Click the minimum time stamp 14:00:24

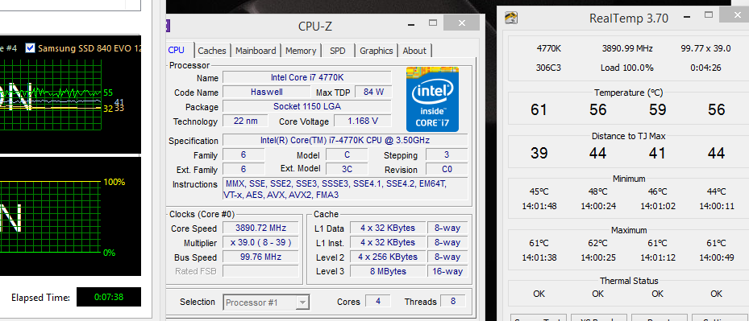(x=597, y=207)
